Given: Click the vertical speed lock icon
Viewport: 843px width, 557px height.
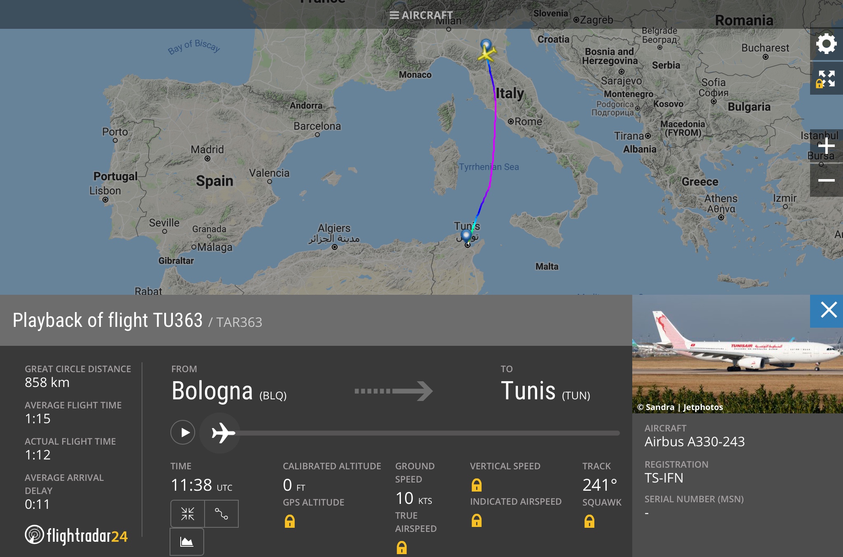Looking at the screenshot, I should point(476,485).
